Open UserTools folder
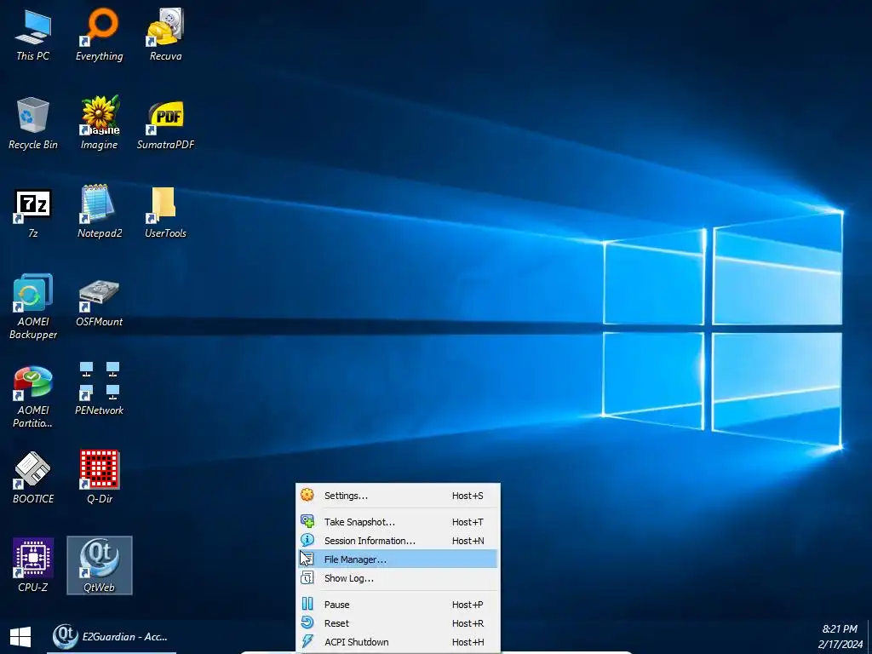 point(165,211)
